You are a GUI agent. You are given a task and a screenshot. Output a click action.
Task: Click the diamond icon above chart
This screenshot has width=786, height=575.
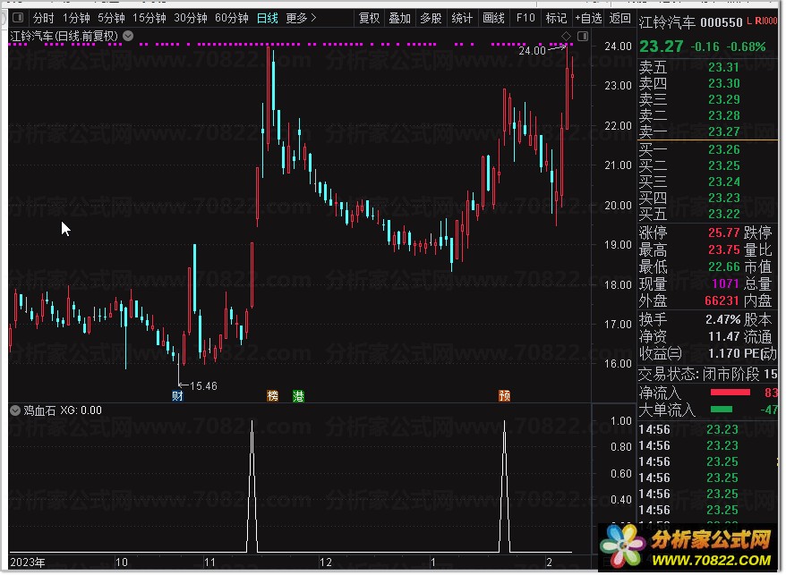tap(567, 36)
